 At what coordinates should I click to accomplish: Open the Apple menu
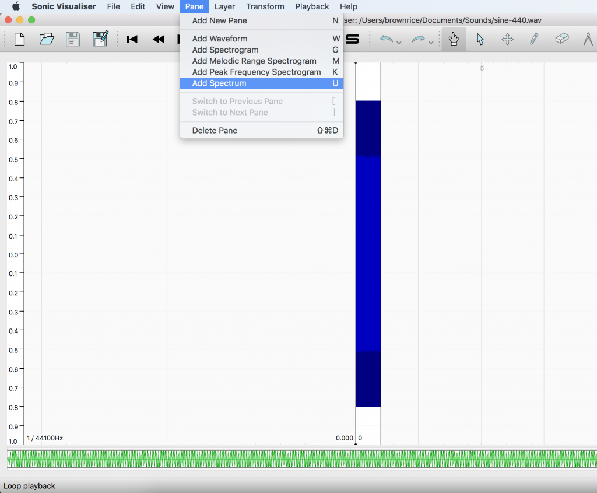pyautogui.click(x=16, y=6)
